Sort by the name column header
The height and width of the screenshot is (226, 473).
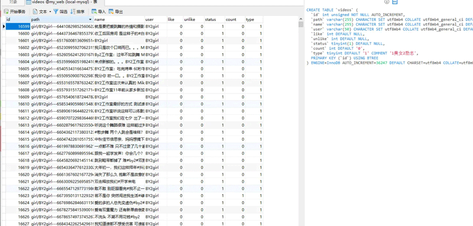(x=119, y=20)
